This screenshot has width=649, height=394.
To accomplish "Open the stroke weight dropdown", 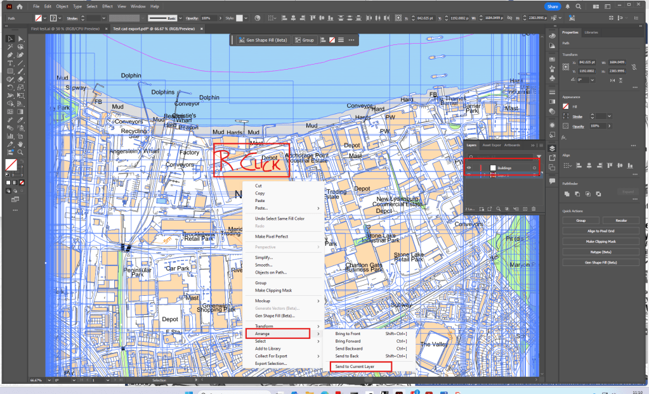I will [x=104, y=18].
